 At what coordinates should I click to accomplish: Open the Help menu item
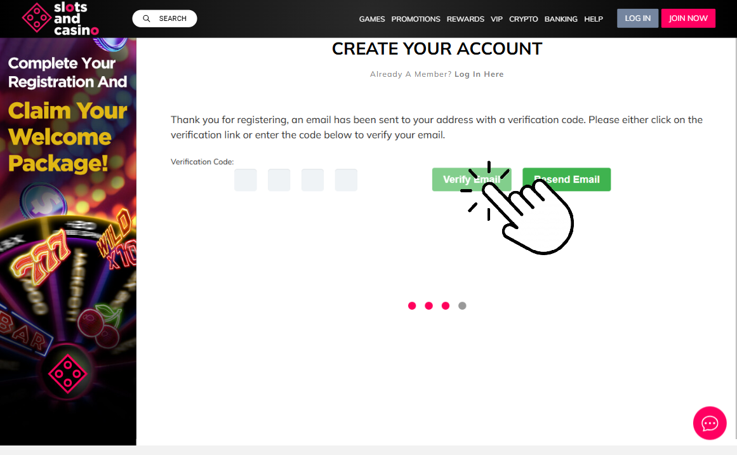point(593,19)
